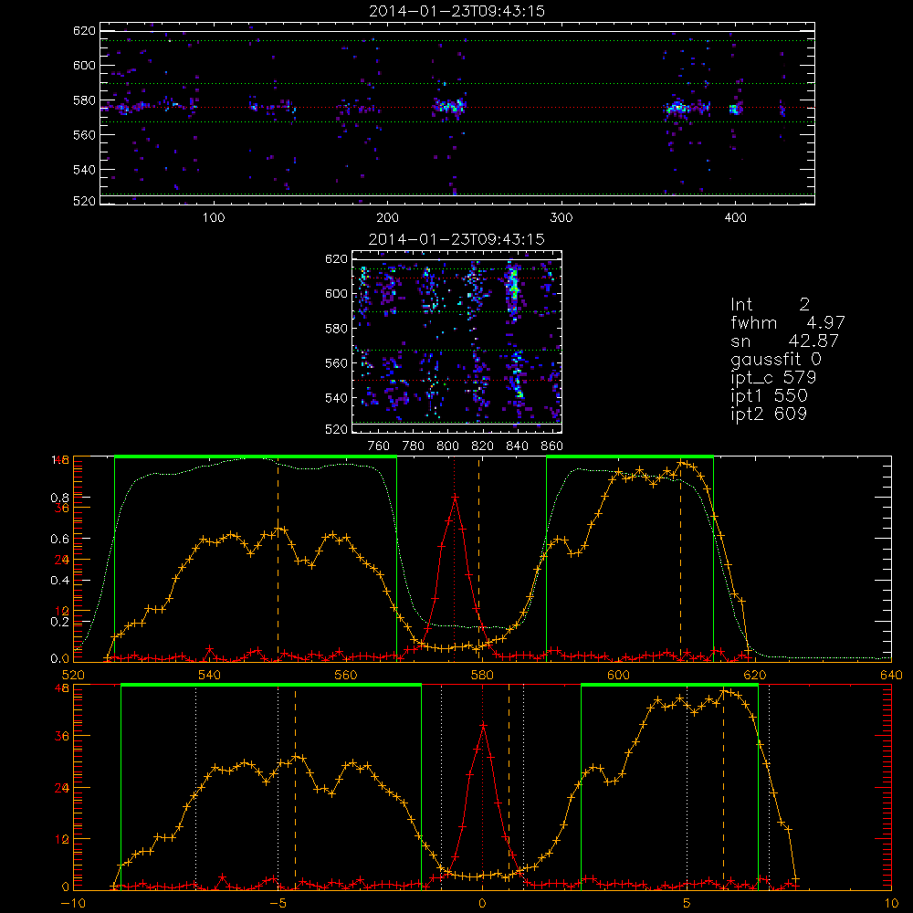
Task: Click white y-axis label 0.4 on upper profile
Action: 59,581
